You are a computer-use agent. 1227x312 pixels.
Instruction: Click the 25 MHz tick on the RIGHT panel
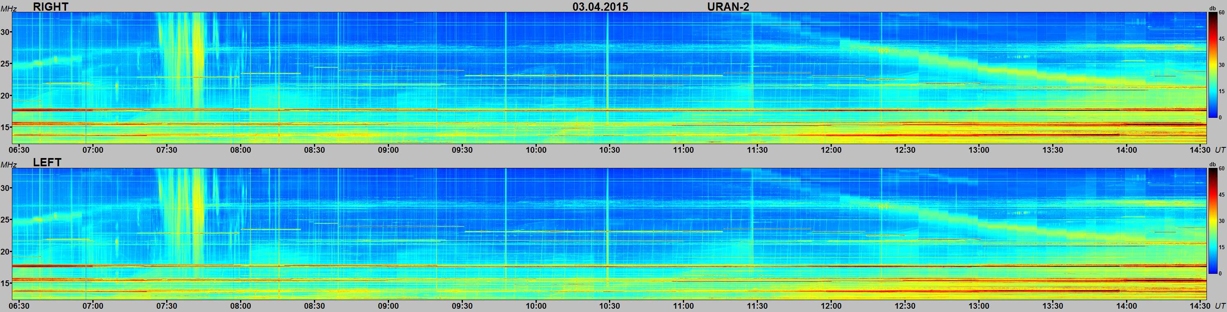6,64
